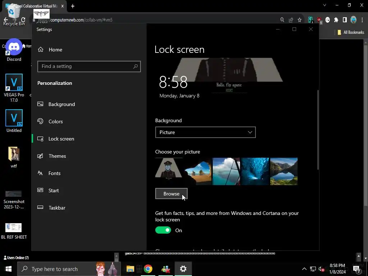
Task: Open Home in Settings sidebar
Action: [50, 50]
